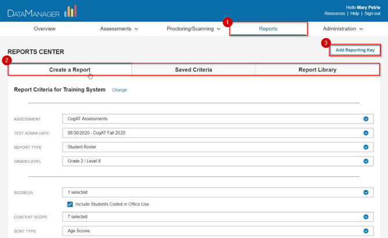Open the Proctoring/Scanning menu
388x238 pixels.
[x=193, y=29]
